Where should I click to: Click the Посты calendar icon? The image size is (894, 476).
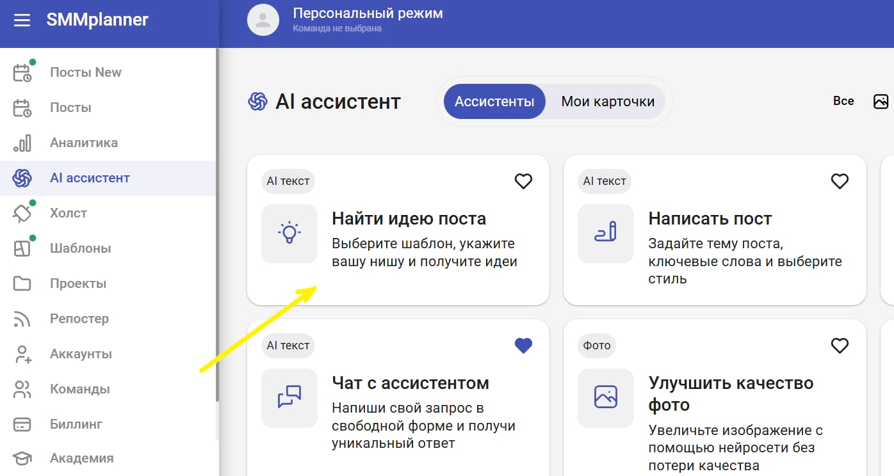[22, 107]
